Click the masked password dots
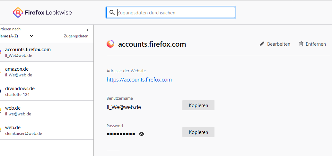The height and width of the screenshot is (156, 332). coord(121,134)
